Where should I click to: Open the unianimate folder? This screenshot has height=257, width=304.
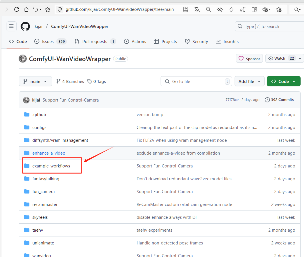pos(43,243)
